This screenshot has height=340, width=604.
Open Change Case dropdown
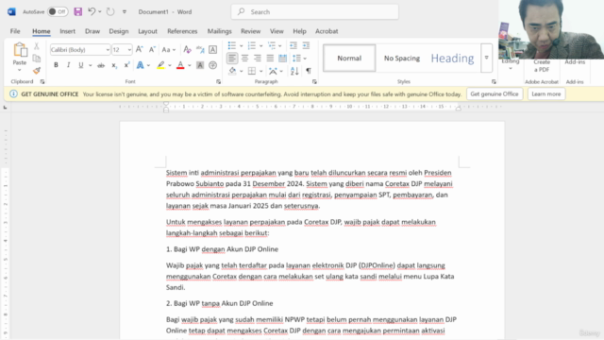169,49
